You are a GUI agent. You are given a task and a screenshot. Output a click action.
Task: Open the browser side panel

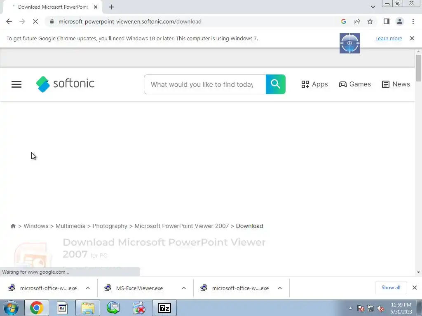coord(387,21)
